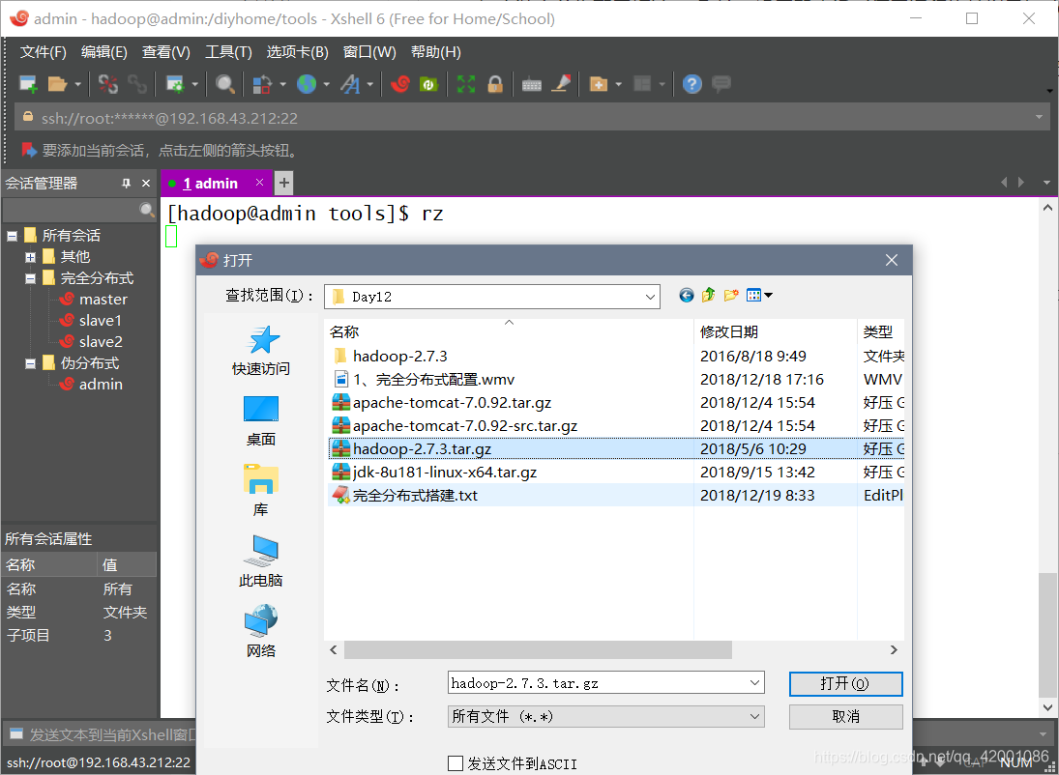
Task: Click the speech-bubble feedback icon
Action: pos(721,84)
